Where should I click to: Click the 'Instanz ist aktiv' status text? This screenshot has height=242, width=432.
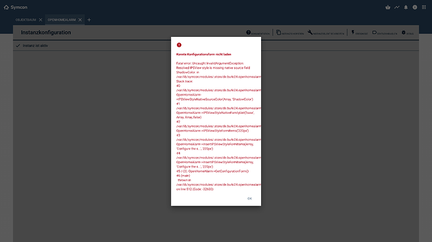pyautogui.click(x=35, y=46)
